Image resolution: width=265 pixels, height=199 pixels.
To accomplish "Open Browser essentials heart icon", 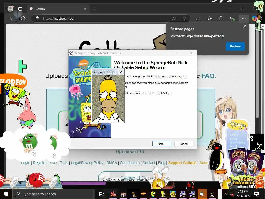I will [x=233, y=18].
